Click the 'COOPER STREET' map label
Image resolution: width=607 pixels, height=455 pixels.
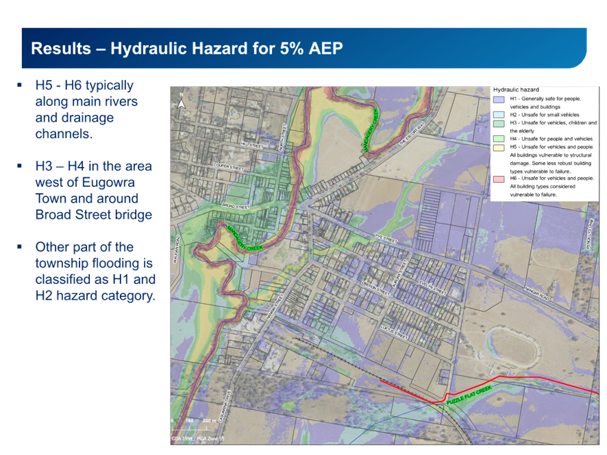click(x=228, y=167)
